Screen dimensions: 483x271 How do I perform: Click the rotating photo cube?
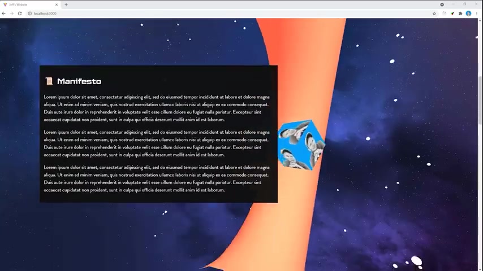coord(301,145)
